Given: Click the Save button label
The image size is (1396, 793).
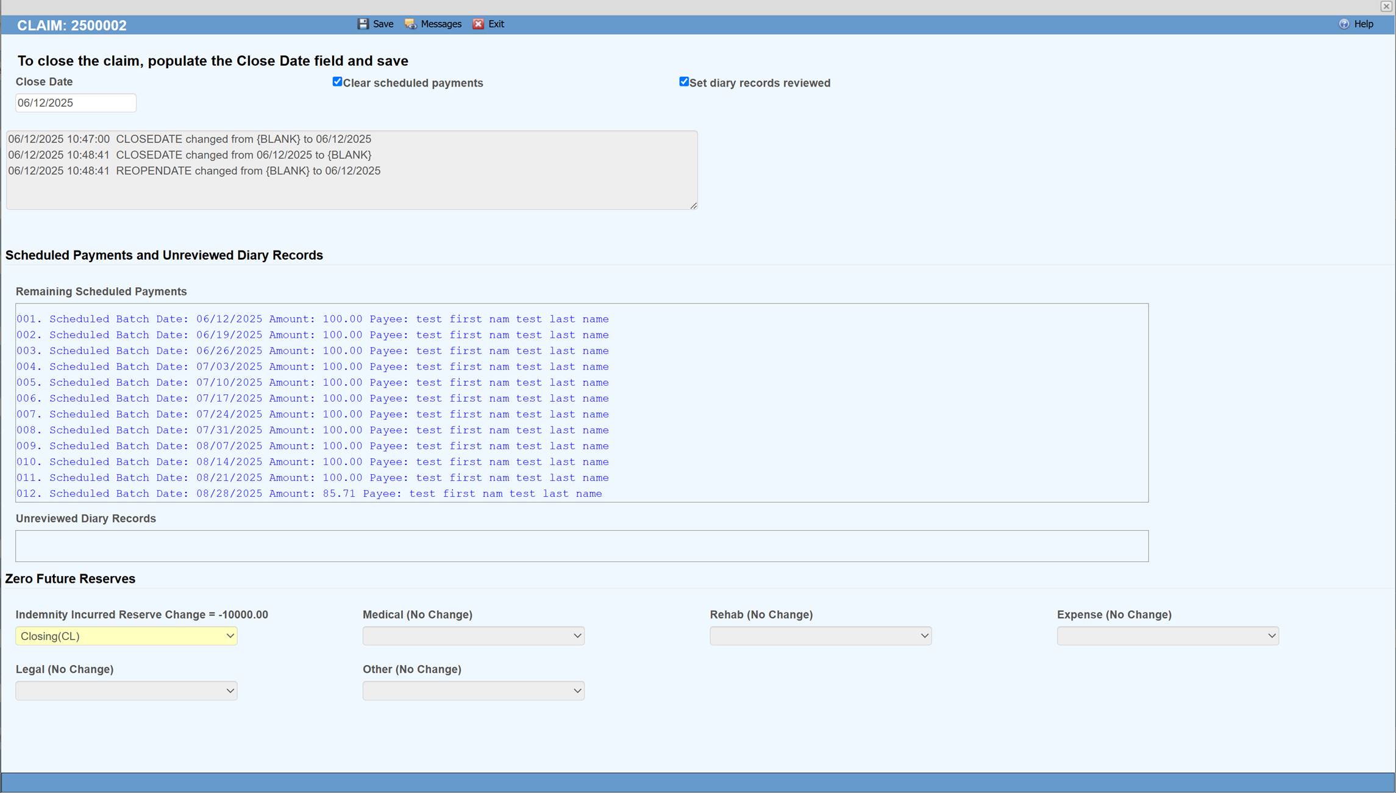Looking at the screenshot, I should (383, 24).
